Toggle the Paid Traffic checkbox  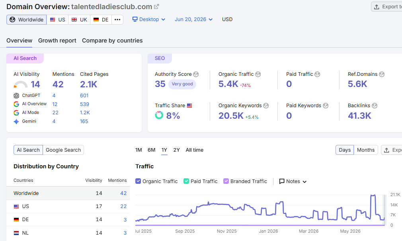point(186,181)
